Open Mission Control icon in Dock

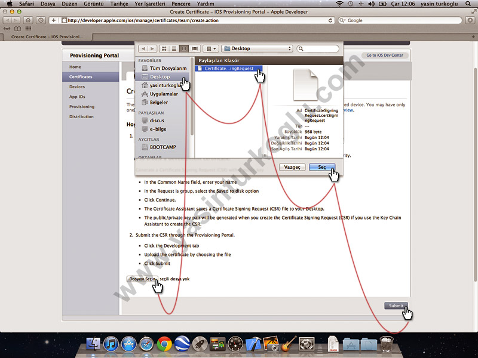pos(217,344)
